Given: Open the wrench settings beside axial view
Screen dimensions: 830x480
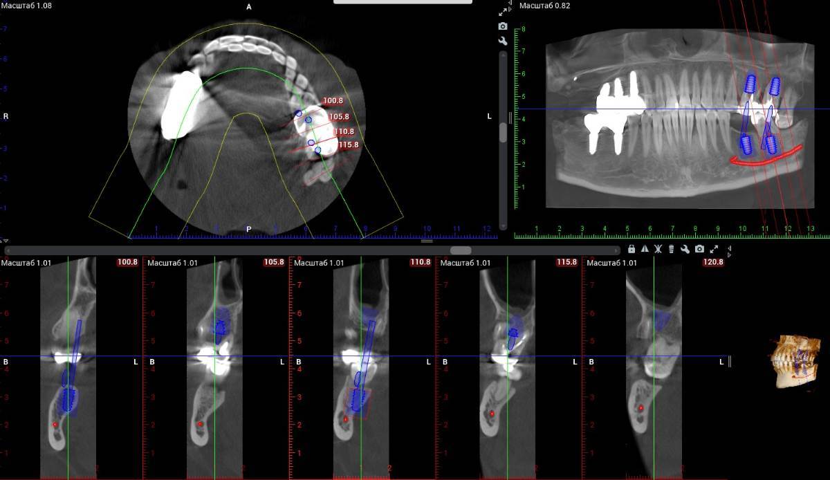Looking at the screenshot, I should pyautogui.click(x=503, y=41).
